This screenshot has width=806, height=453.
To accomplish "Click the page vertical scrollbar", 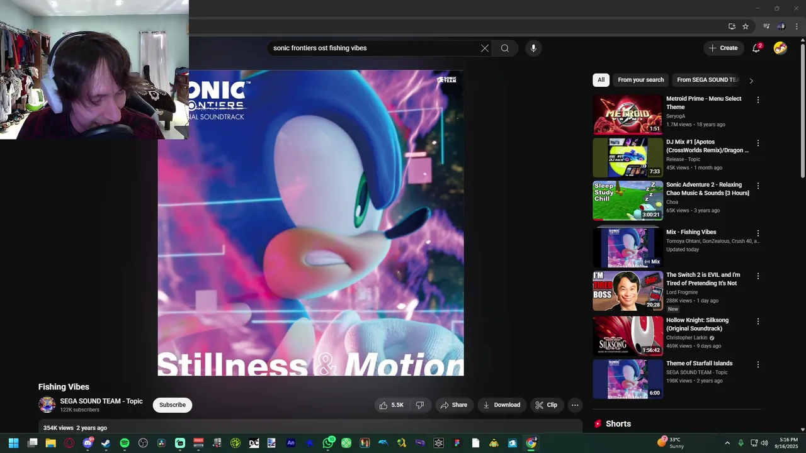I will [x=802, y=110].
